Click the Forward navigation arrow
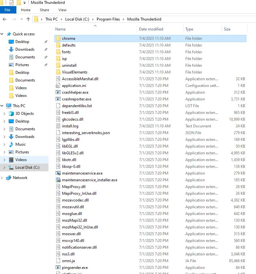Screen dimensions: 256x274 pyautogui.click(x=14, y=19)
